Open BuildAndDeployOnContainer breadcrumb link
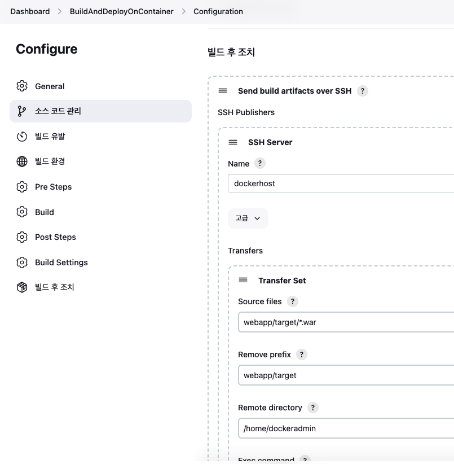 [x=121, y=11]
